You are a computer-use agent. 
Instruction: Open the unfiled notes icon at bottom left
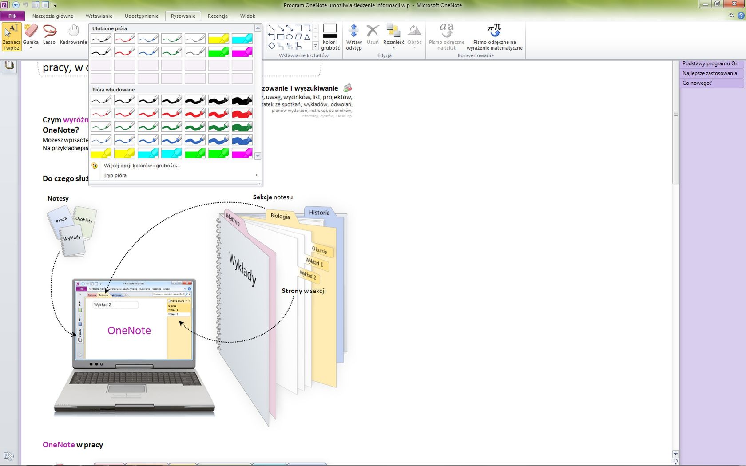click(8, 456)
